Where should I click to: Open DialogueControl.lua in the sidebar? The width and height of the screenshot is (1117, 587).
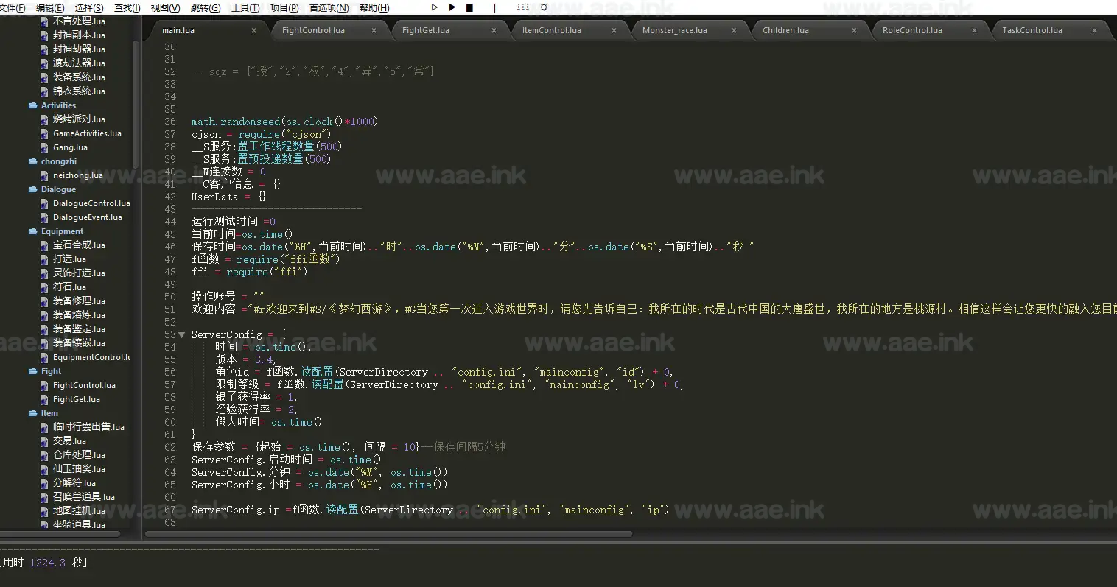91,203
